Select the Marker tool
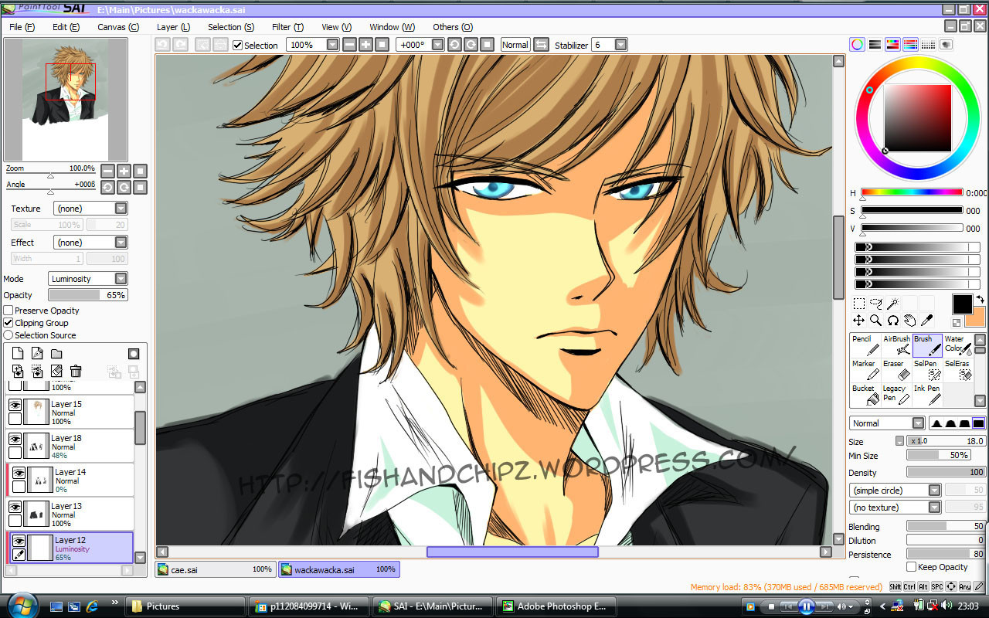 (x=865, y=370)
